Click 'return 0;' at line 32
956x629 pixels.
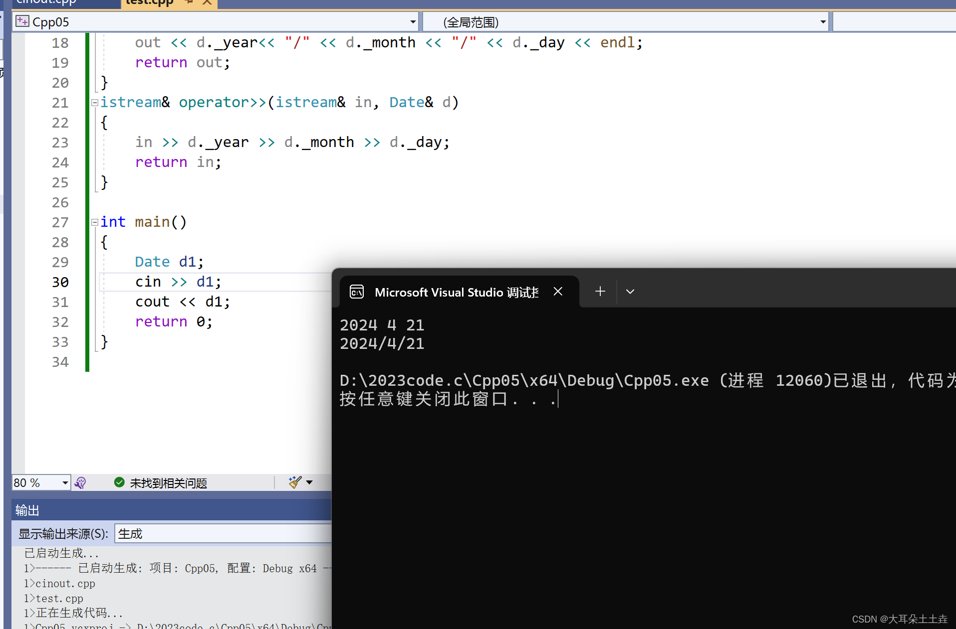pyautogui.click(x=174, y=322)
